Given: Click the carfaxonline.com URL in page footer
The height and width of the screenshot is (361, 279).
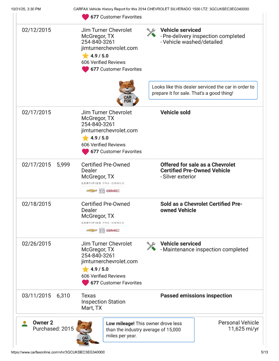Looking at the screenshot, I should [58, 352].
